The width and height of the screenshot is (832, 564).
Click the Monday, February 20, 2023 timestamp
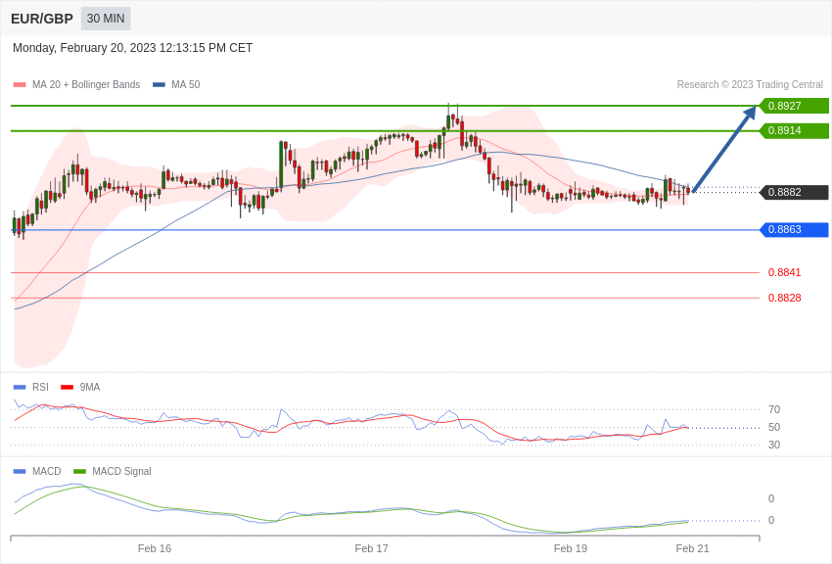point(133,48)
